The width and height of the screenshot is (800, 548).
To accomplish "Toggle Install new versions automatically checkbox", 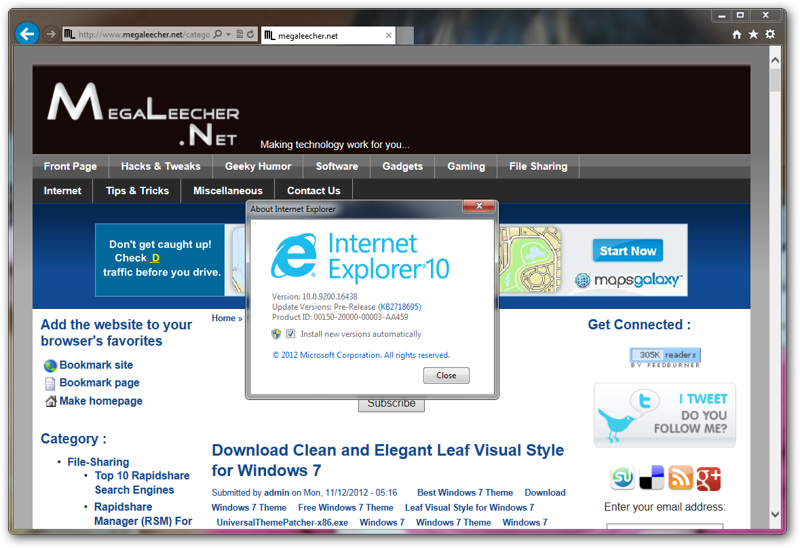I will (291, 334).
